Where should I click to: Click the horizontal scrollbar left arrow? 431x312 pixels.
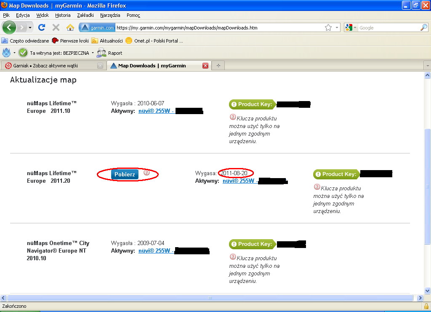coord(3,298)
